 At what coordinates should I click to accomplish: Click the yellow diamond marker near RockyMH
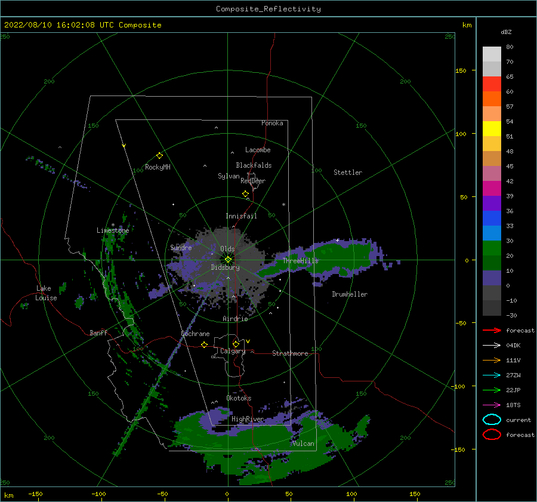(x=159, y=156)
